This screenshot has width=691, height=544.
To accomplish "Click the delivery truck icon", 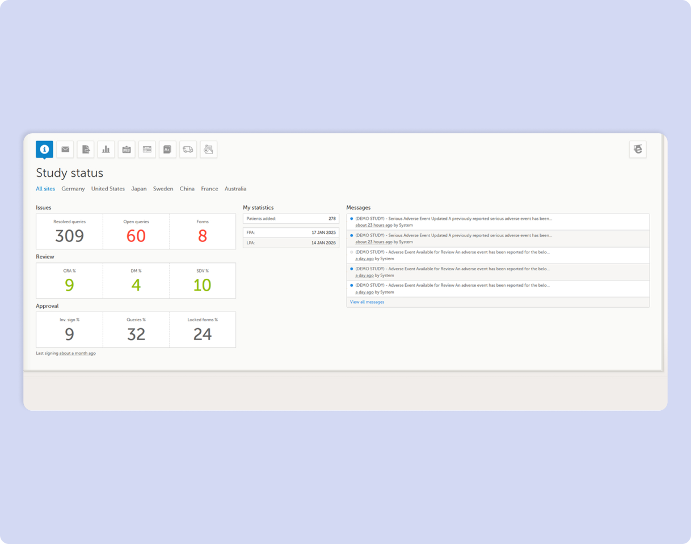I will [187, 149].
